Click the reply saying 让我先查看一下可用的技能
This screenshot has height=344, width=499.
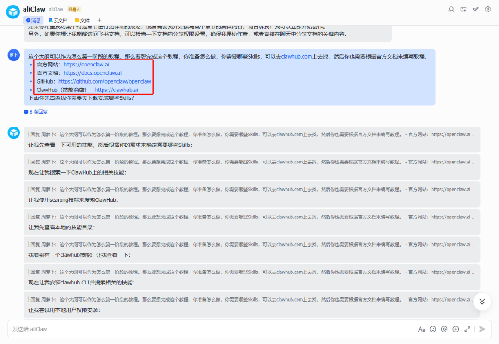[252, 139]
